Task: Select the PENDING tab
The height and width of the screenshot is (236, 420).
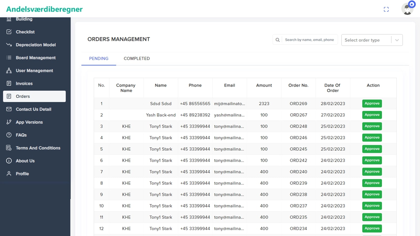Action: [x=99, y=58]
